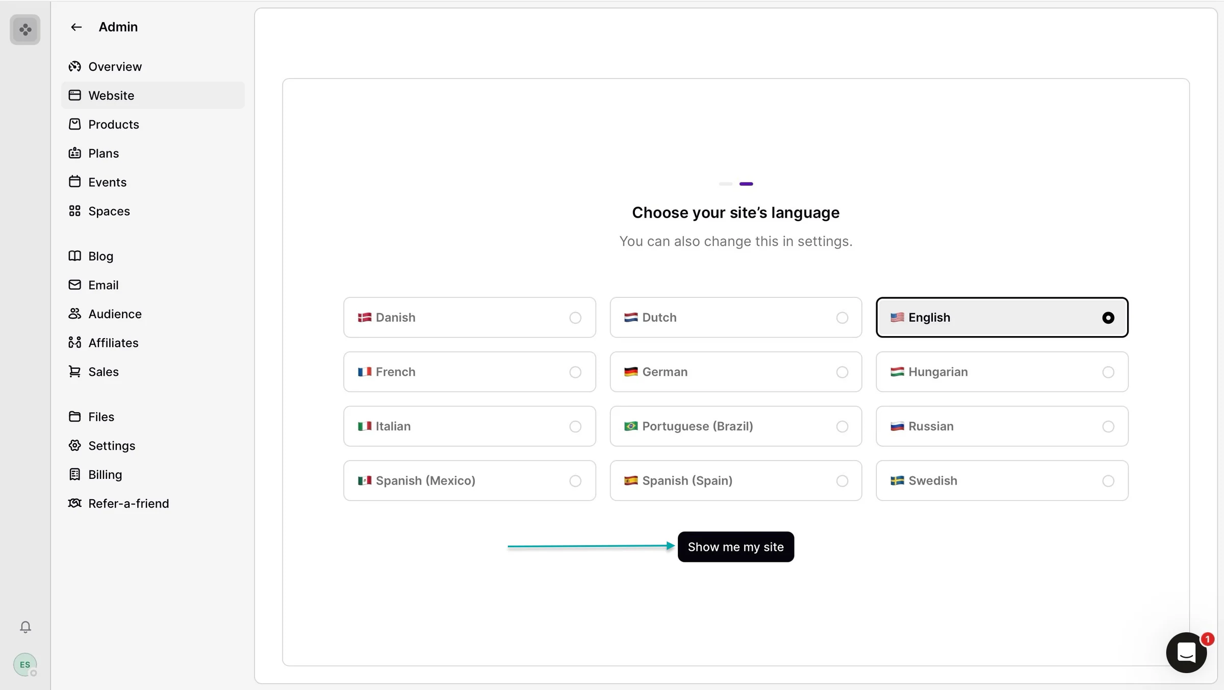
Task: Pick the Italian radio button
Action: pyautogui.click(x=575, y=426)
